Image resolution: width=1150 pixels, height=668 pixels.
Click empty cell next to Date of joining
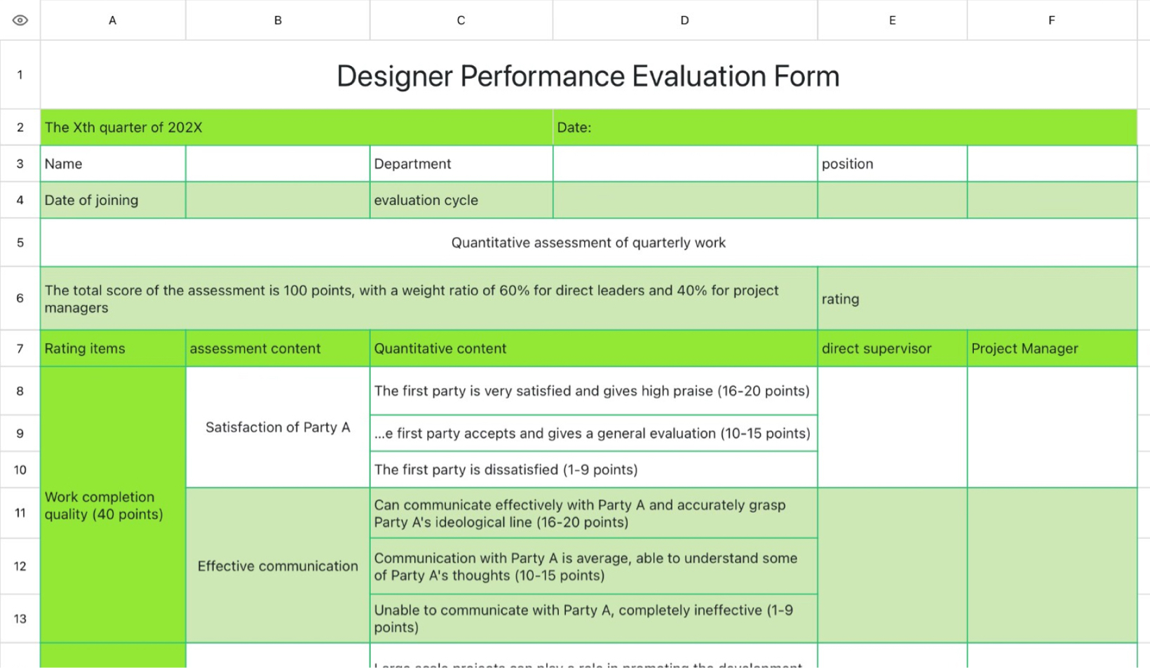point(278,200)
